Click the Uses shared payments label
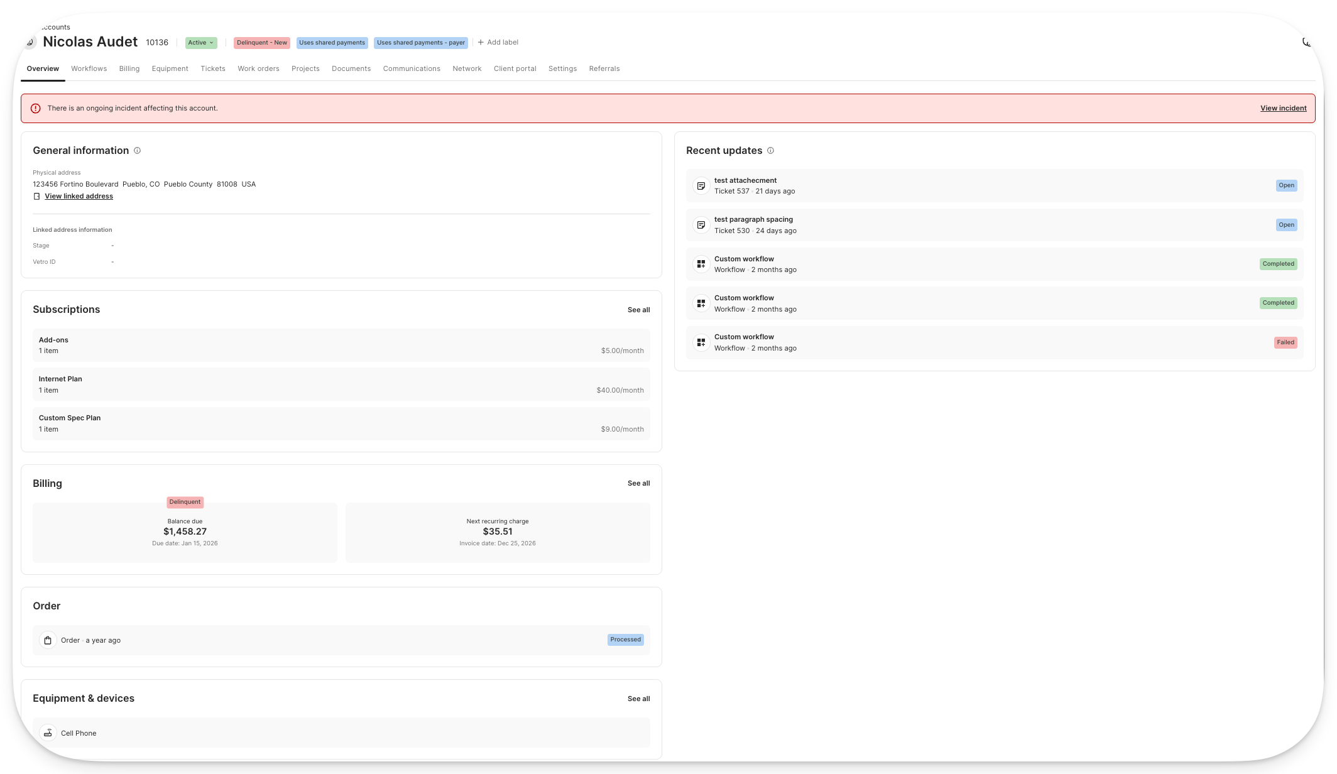1337x774 pixels. [x=332, y=43]
